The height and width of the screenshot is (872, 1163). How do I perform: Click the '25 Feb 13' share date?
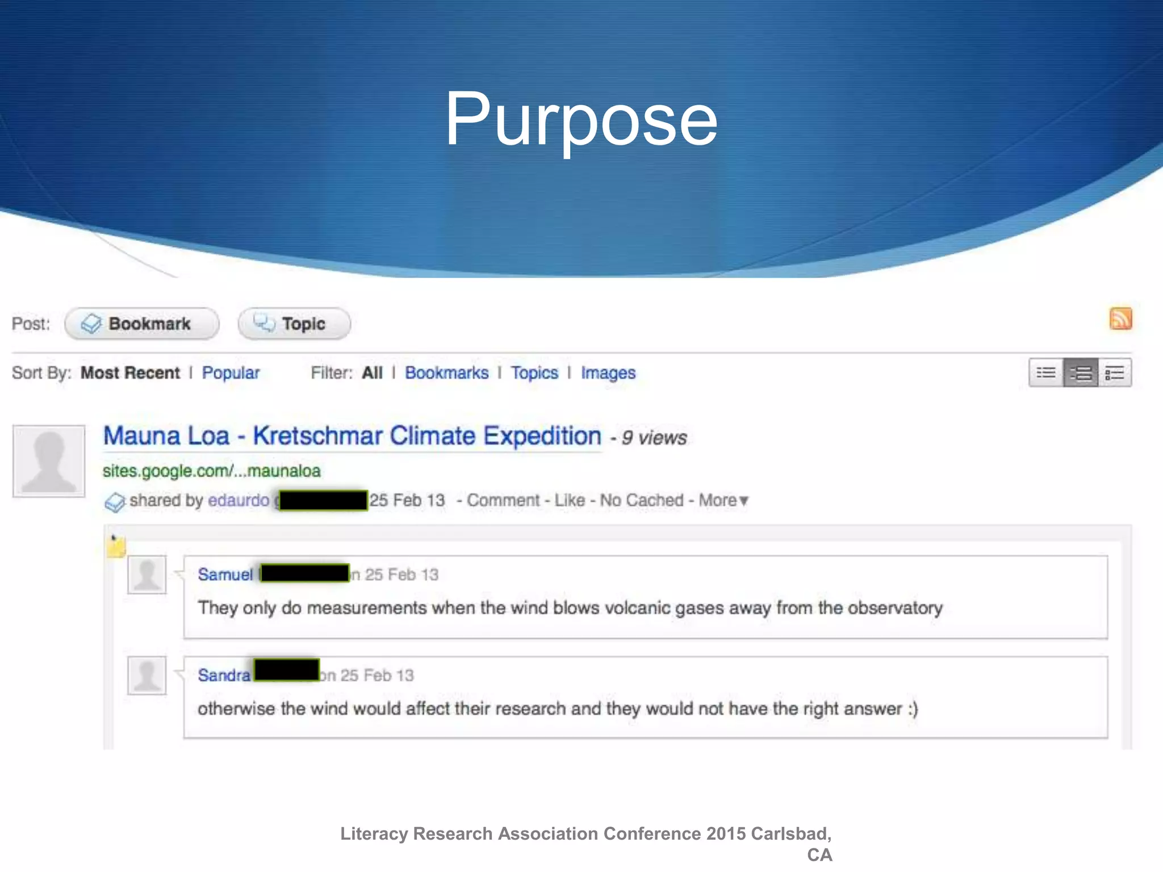407,500
